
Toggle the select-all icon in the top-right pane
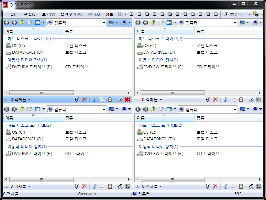click(259, 100)
